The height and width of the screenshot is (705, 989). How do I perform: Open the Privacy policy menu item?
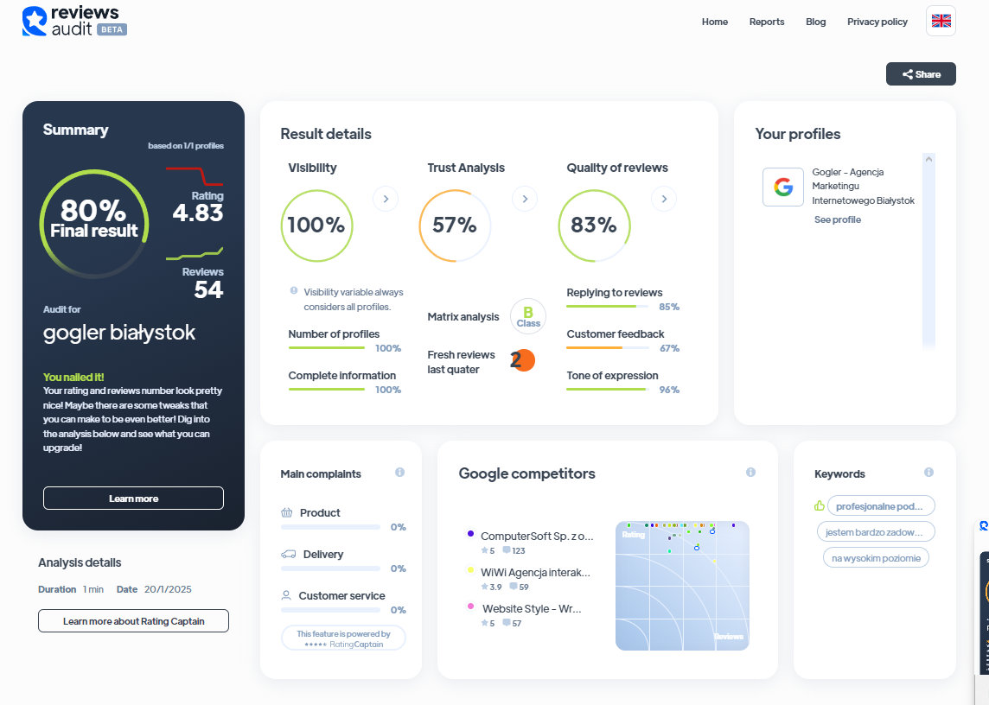pyautogui.click(x=877, y=22)
